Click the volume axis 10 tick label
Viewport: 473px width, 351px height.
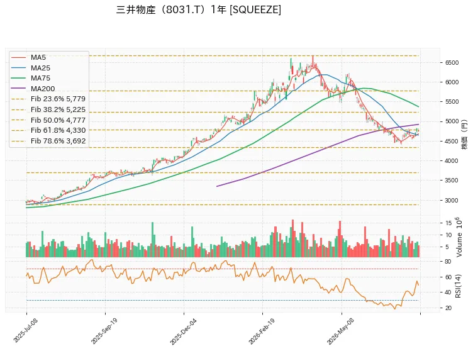(x=449, y=235)
